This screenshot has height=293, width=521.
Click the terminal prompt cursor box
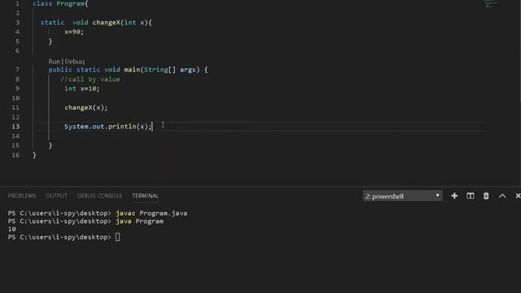pyautogui.click(x=117, y=237)
